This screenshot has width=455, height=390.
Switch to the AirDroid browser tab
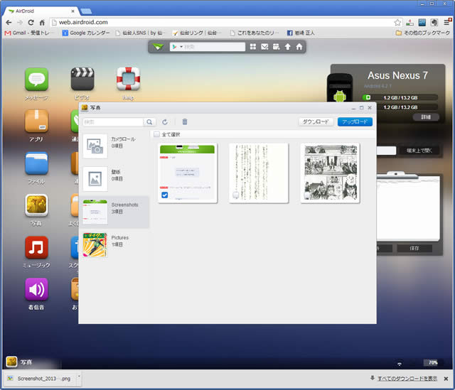[41, 11]
